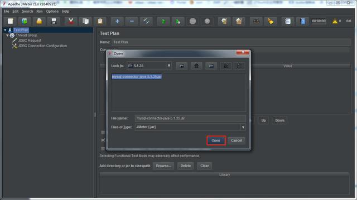This screenshot has width=357, height=200.
Task: Click the Home icon in Open dialog
Action: (x=196, y=66)
